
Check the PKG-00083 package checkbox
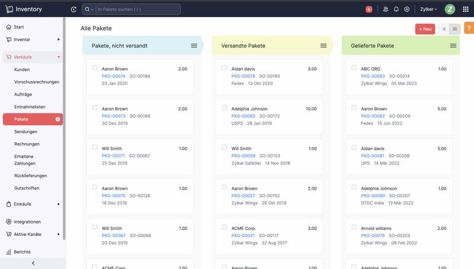pos(354,68)
